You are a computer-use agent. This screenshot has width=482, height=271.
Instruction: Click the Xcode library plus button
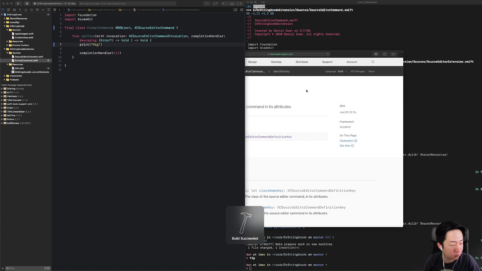tap(206, 3)
